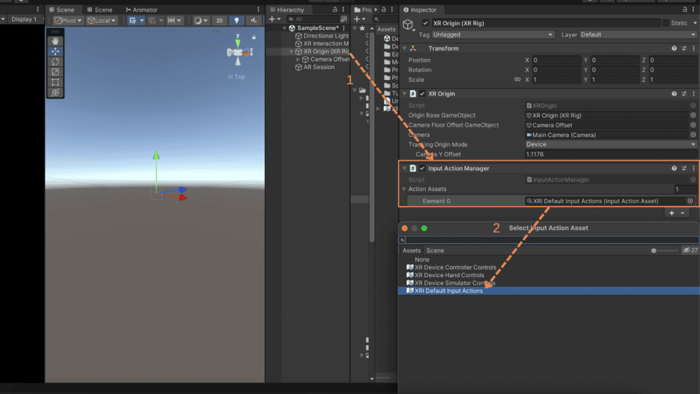
Task: Click the Y axis of the scene gizmo
Action: [237, 41]
